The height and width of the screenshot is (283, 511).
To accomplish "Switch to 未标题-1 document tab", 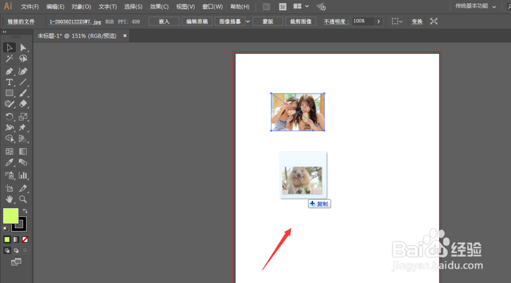I will coord(77,36).
